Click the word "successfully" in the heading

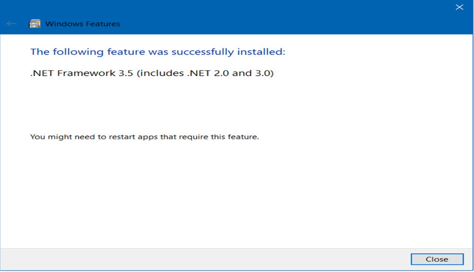[x=201, y=52]
